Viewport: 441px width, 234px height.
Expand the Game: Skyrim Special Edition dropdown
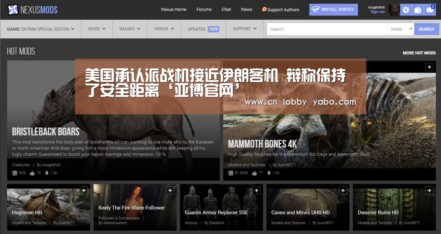(41, 29)
